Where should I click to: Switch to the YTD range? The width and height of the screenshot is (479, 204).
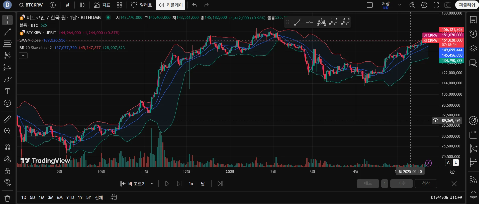coord(70,197)
